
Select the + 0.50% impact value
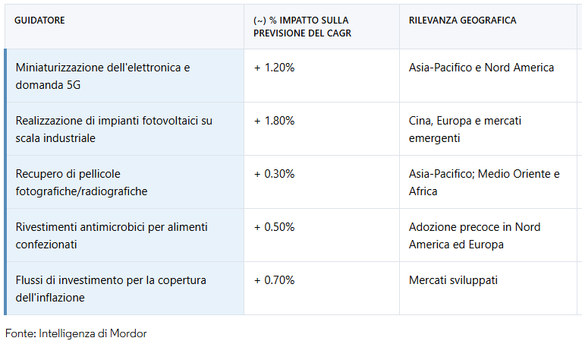pos(274,227)
